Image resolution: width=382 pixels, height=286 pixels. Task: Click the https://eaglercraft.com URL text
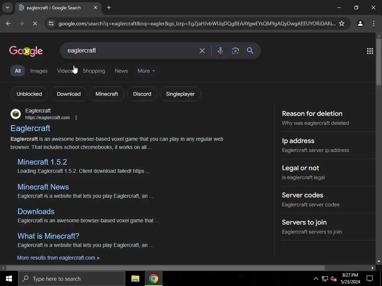point(47,118)
